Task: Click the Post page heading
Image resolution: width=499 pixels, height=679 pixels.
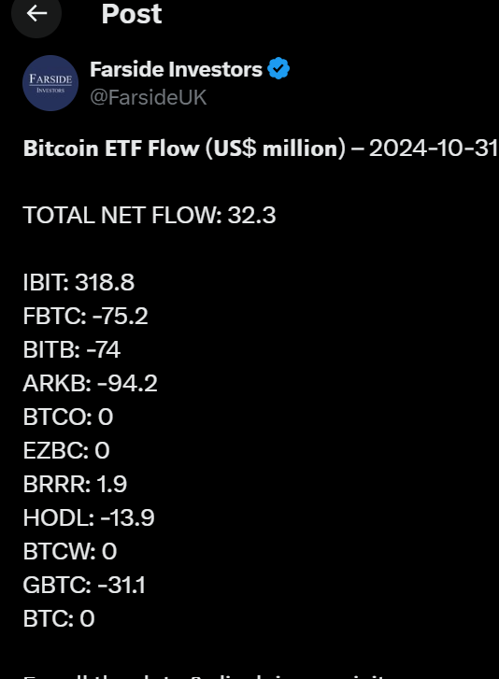Action: point(131,14)
